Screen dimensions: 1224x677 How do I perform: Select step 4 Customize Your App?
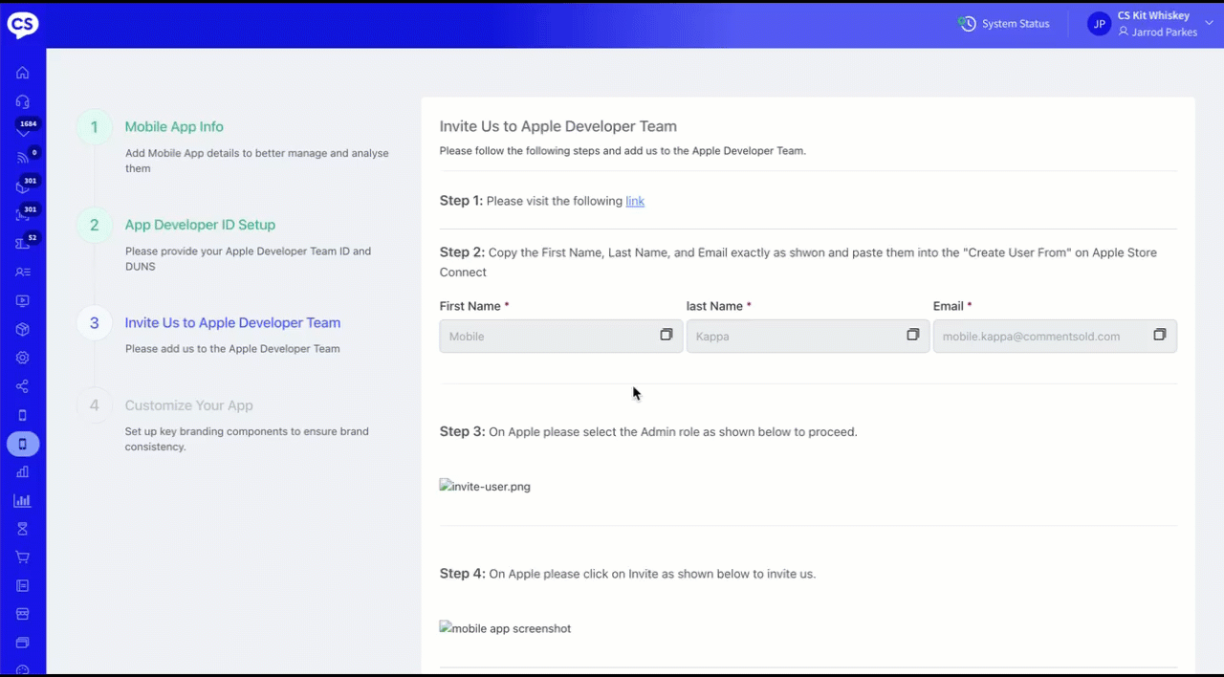tap(188, 405)
